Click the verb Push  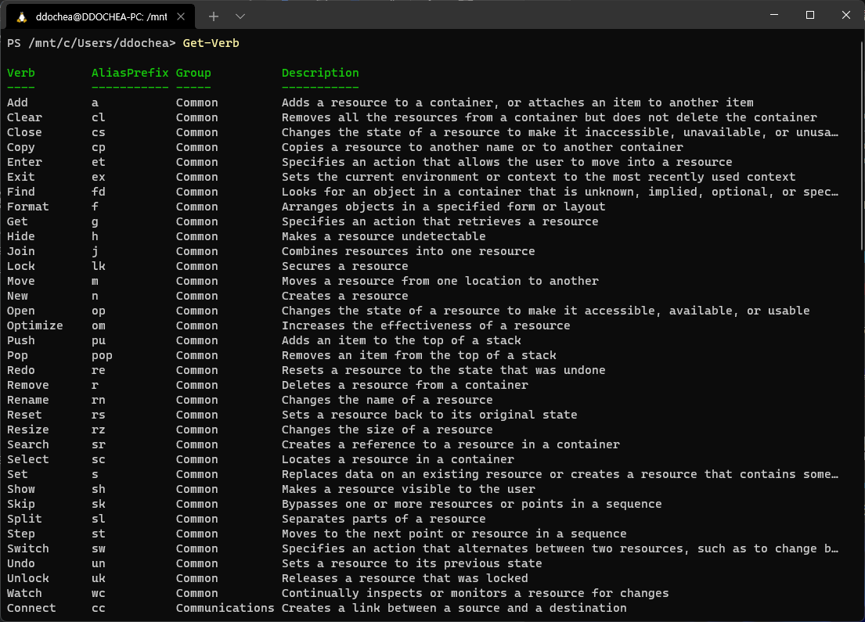point(21,341)
